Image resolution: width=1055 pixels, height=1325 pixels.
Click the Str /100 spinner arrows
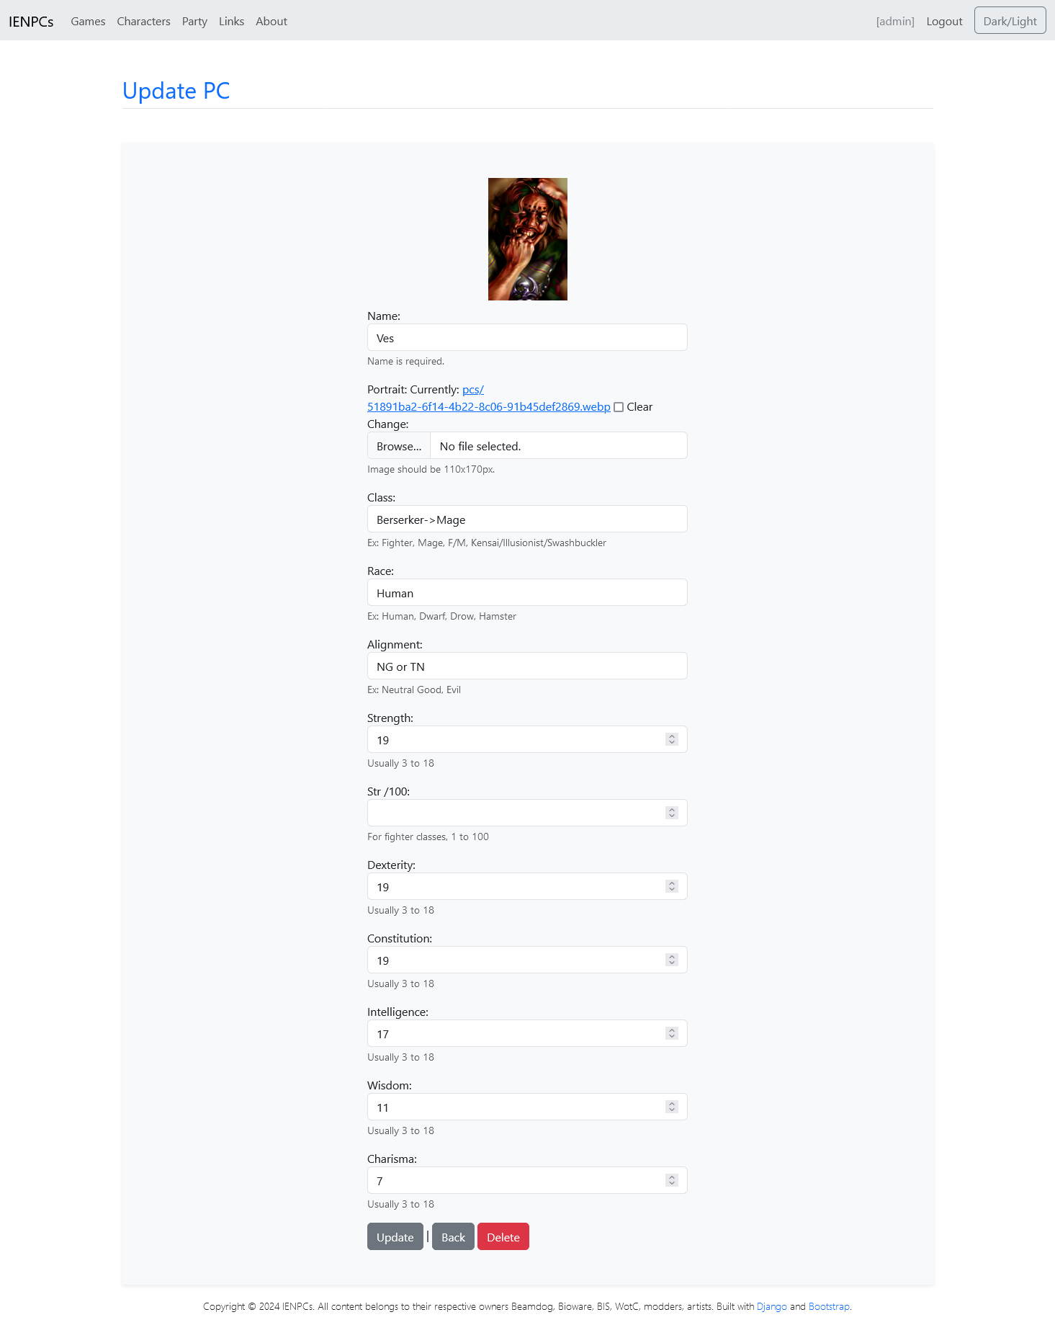tap(671, 813)
